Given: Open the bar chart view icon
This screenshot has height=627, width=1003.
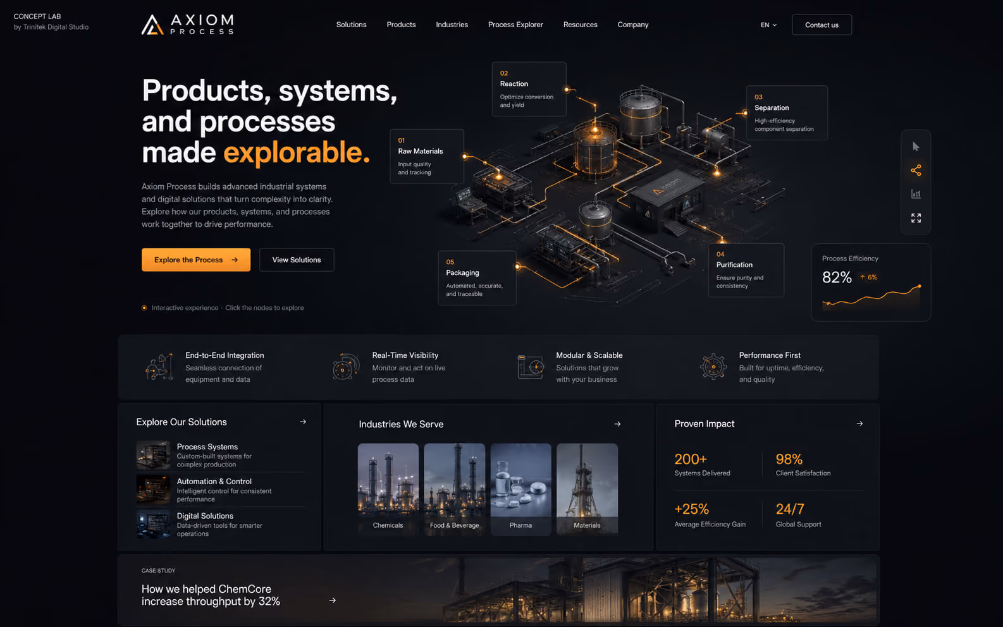Looking at the screenshot, I should [x=916, y=194].
